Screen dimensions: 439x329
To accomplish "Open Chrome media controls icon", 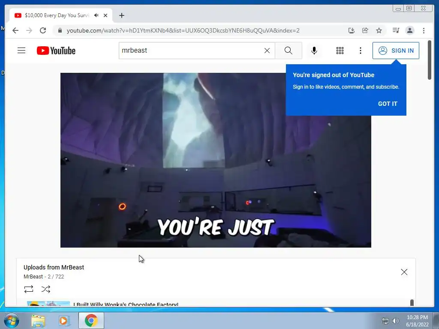I will pos(396,30).
